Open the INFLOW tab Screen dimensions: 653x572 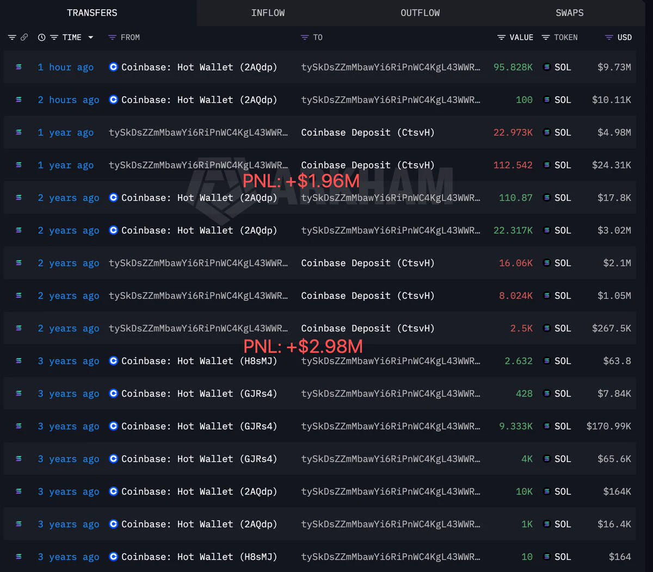pyautogui.click(x=268, y=13)
